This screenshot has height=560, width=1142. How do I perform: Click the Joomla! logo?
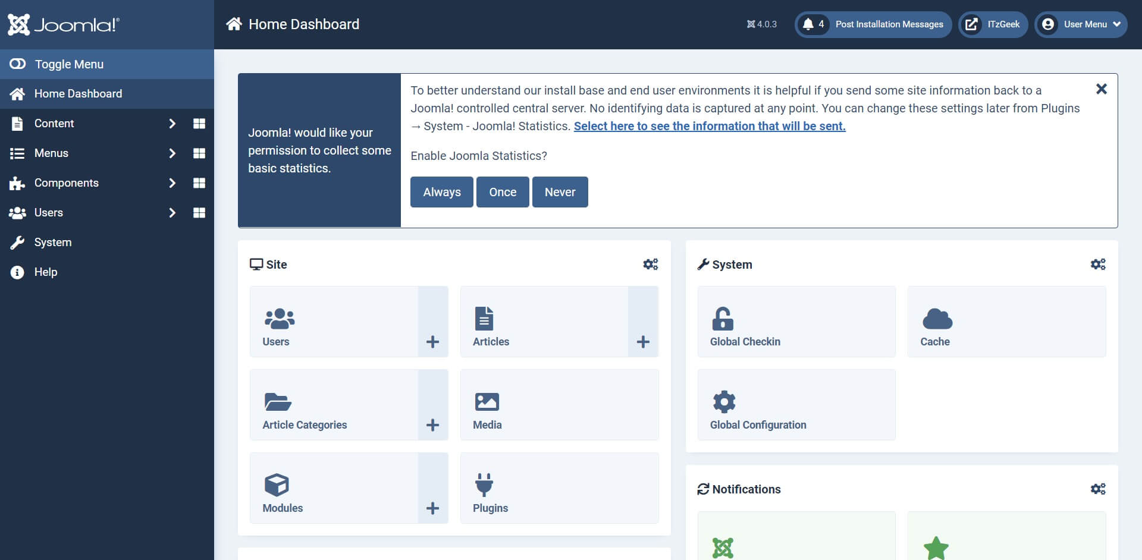(64, 24)
